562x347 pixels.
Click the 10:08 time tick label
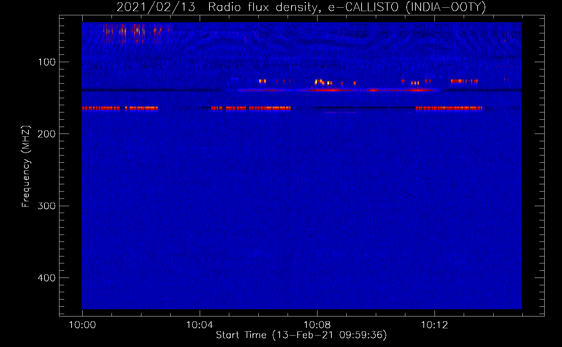pos(317,325)
